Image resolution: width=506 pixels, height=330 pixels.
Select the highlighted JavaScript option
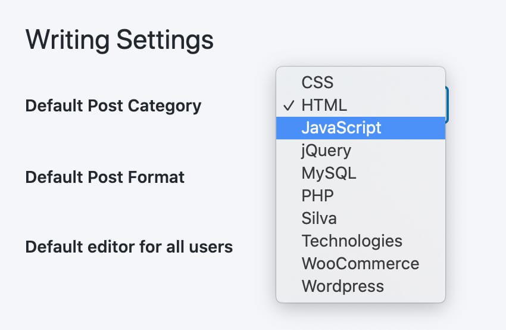tap(361, 128)
